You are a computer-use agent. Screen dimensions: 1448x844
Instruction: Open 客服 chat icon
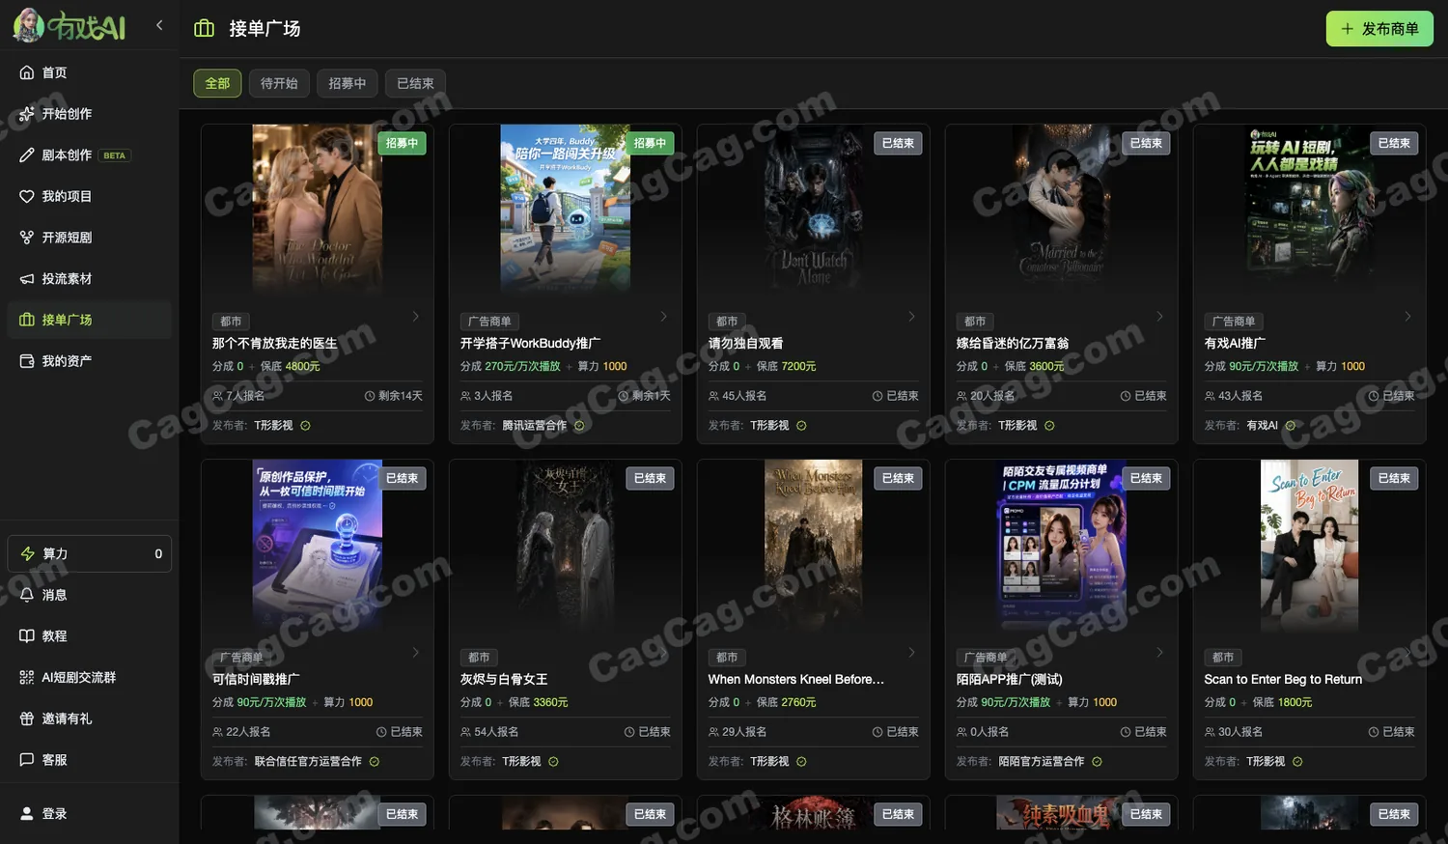click(27, 760)
